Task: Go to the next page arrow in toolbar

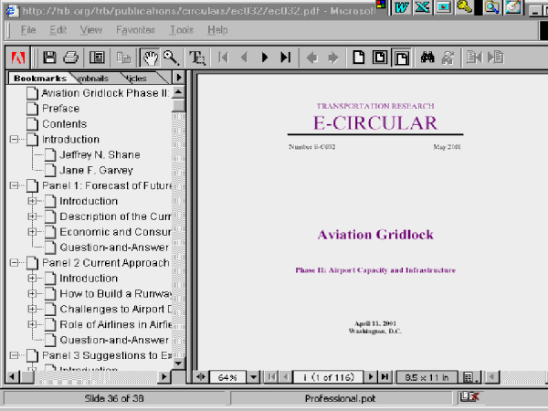Action: [265, 58]
